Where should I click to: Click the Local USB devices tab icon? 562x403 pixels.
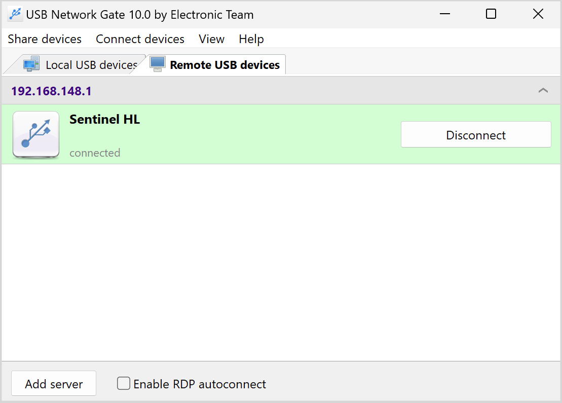(x=31, y=64)
